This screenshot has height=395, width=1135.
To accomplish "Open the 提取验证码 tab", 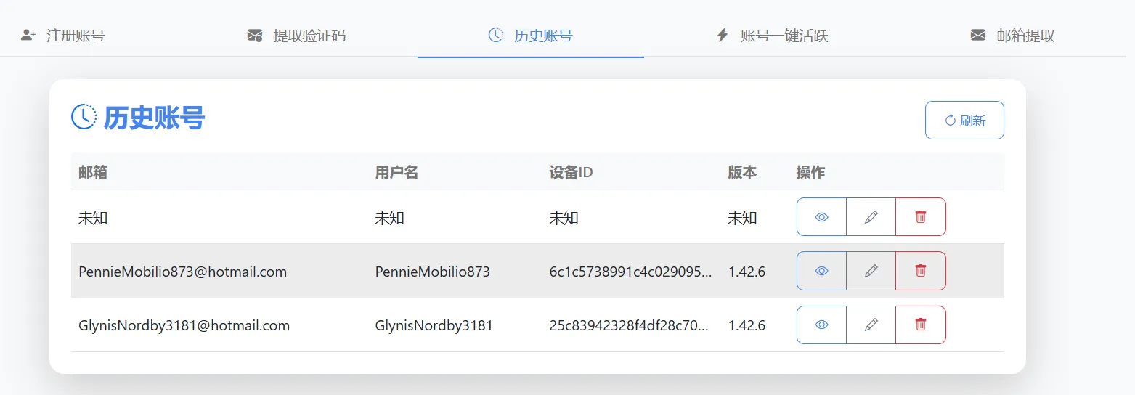I will [x=296, y=36].
